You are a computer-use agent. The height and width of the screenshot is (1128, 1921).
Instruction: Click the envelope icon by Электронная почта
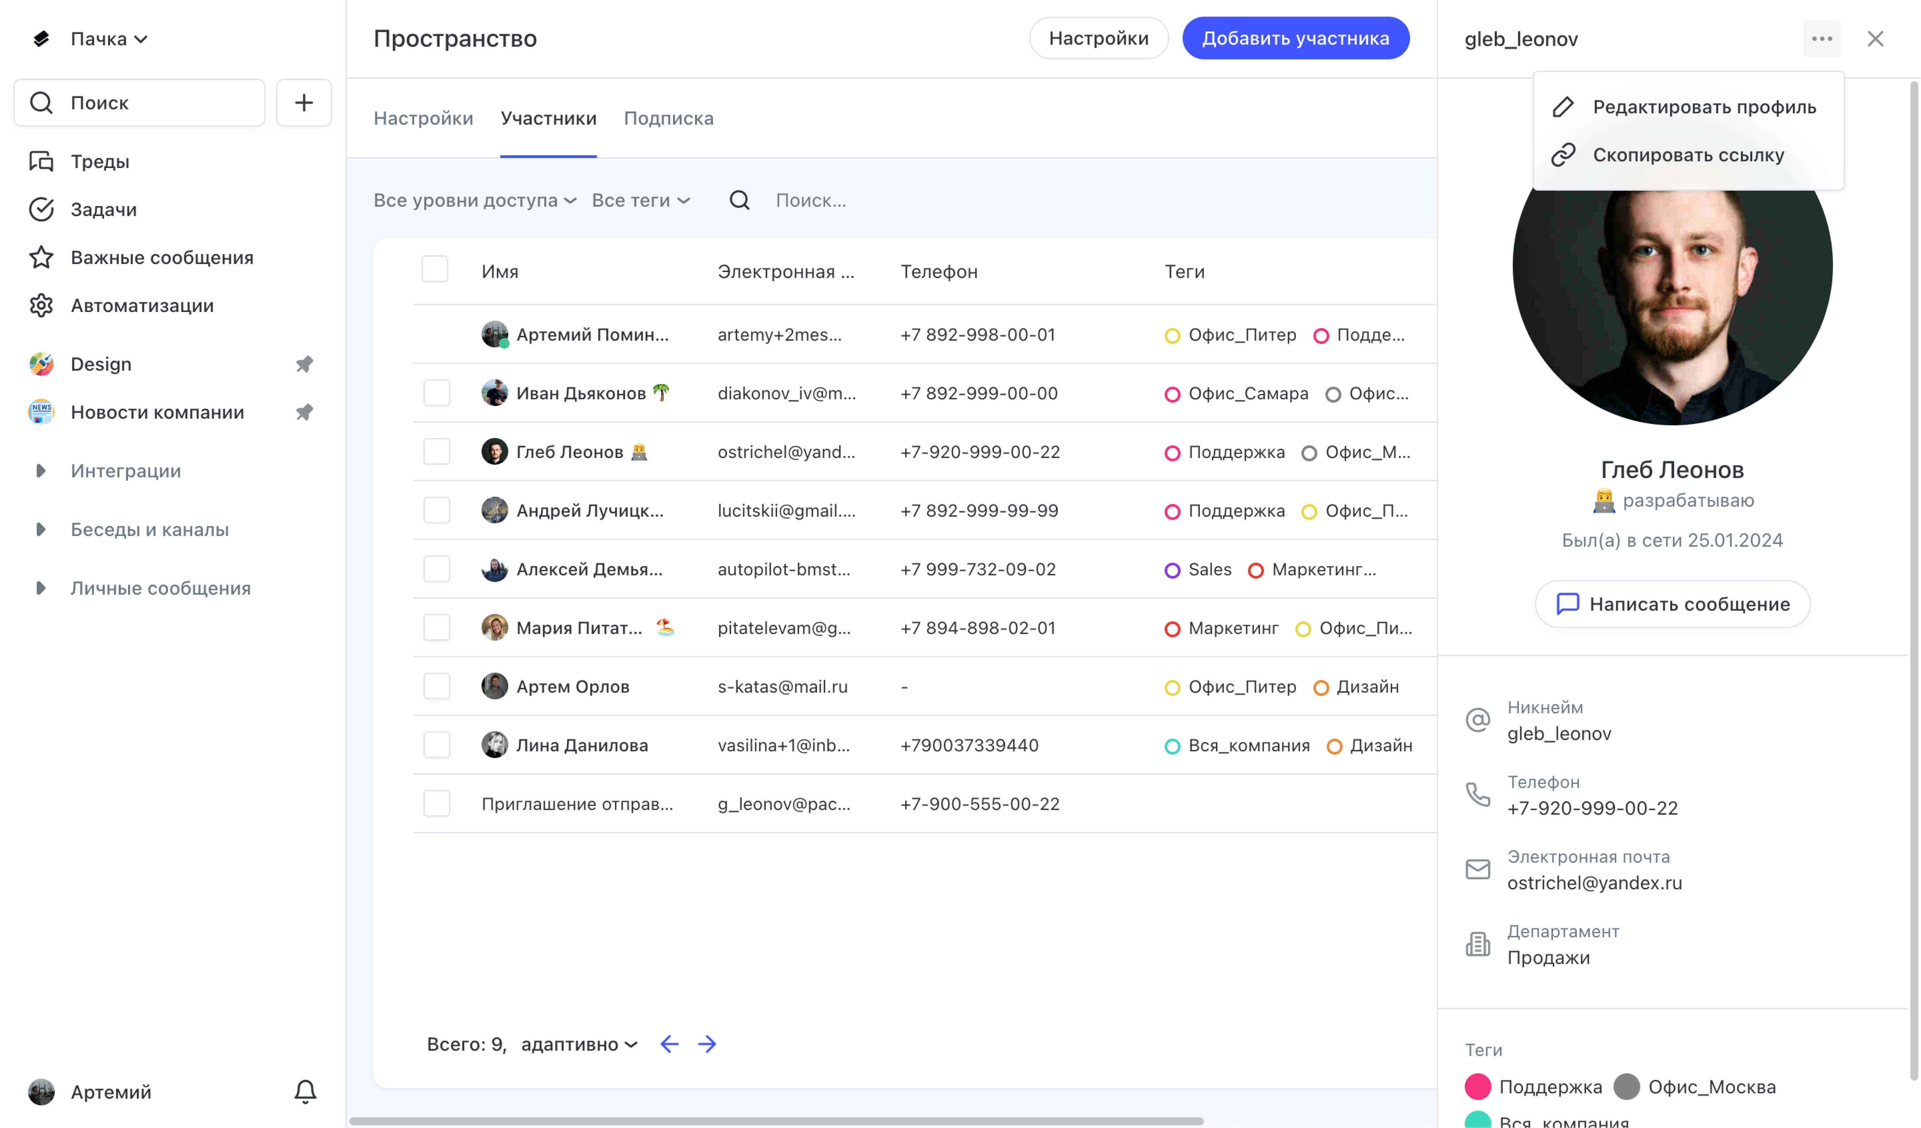[1478, 870]
